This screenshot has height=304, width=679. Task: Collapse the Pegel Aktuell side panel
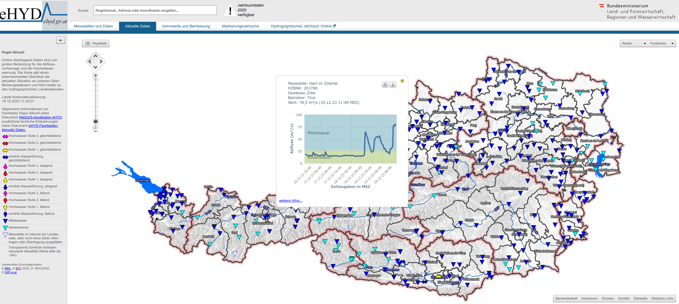(x=61, y=40)
